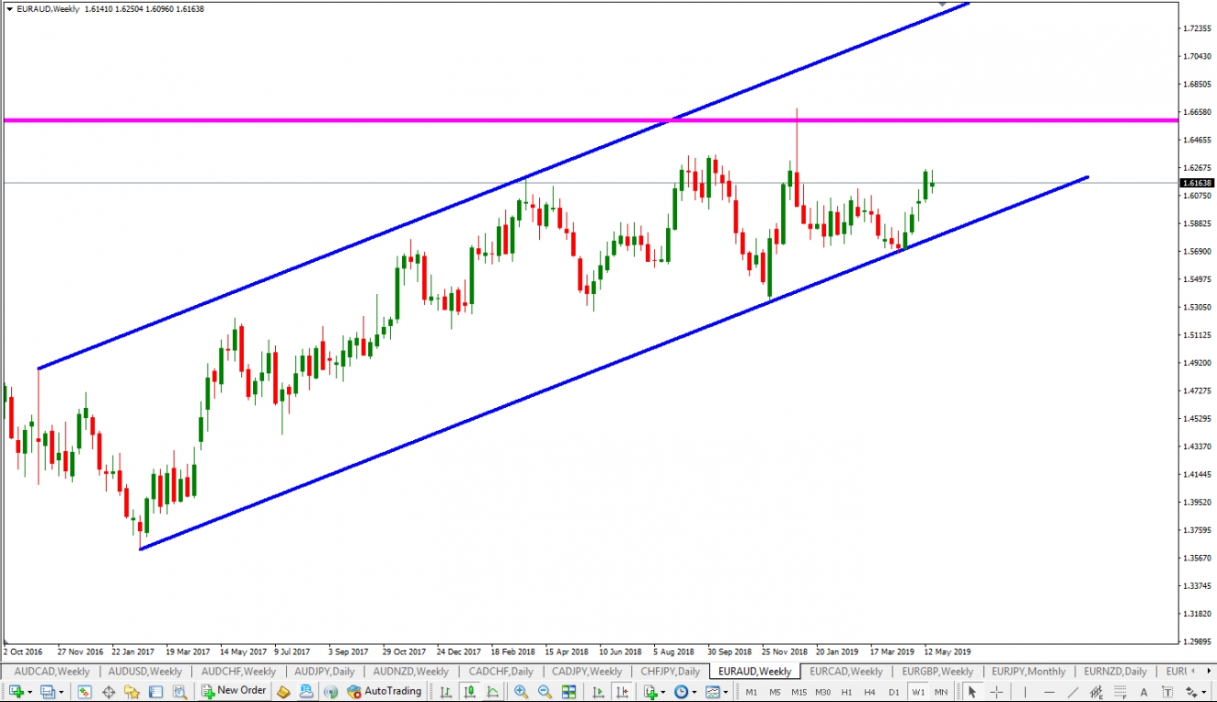The image size is (1217, 702).
Task: Switch to the AUDUSD,Weekly chart tab
Action: click(x=144, y=671)
